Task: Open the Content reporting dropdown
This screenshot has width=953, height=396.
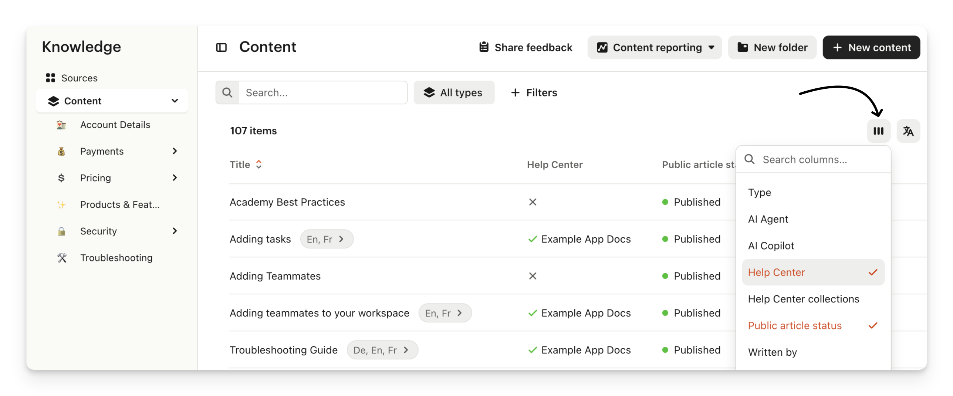Action: tap(654, 47)
